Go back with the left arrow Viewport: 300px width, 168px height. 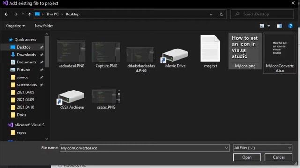pyautogui.click(x=6, y=14)
